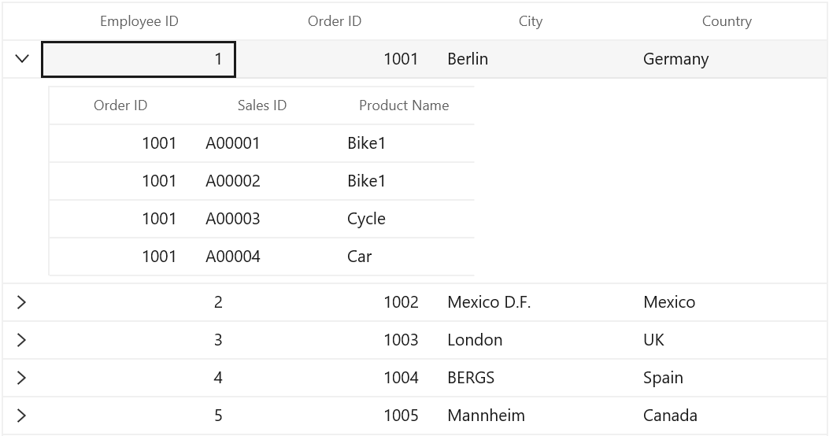Click the nested grid Order ID header
829x436 pixels.
click(x=120, y=105)
